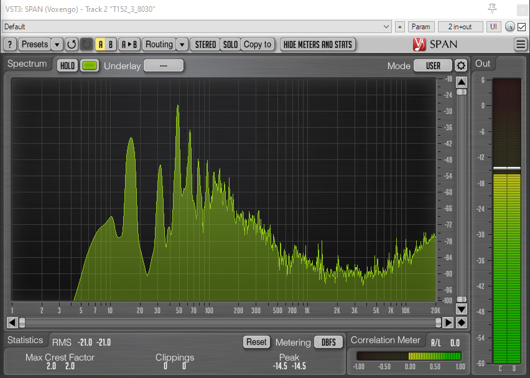Viewport: 530px width, 378px height.
Task: Expand the Default preset dropdown
Action: pos(386,27)
